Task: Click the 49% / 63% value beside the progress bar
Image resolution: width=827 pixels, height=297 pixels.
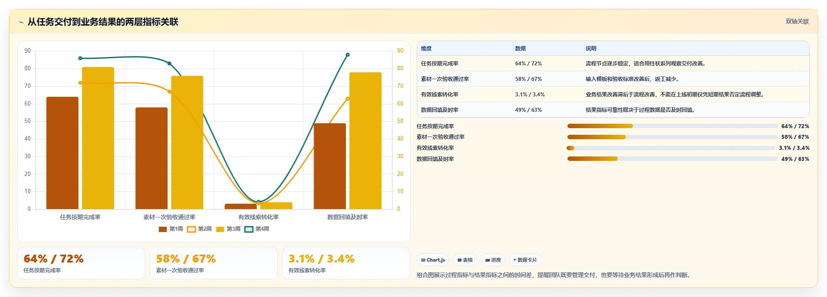Action: click(795, 159)
